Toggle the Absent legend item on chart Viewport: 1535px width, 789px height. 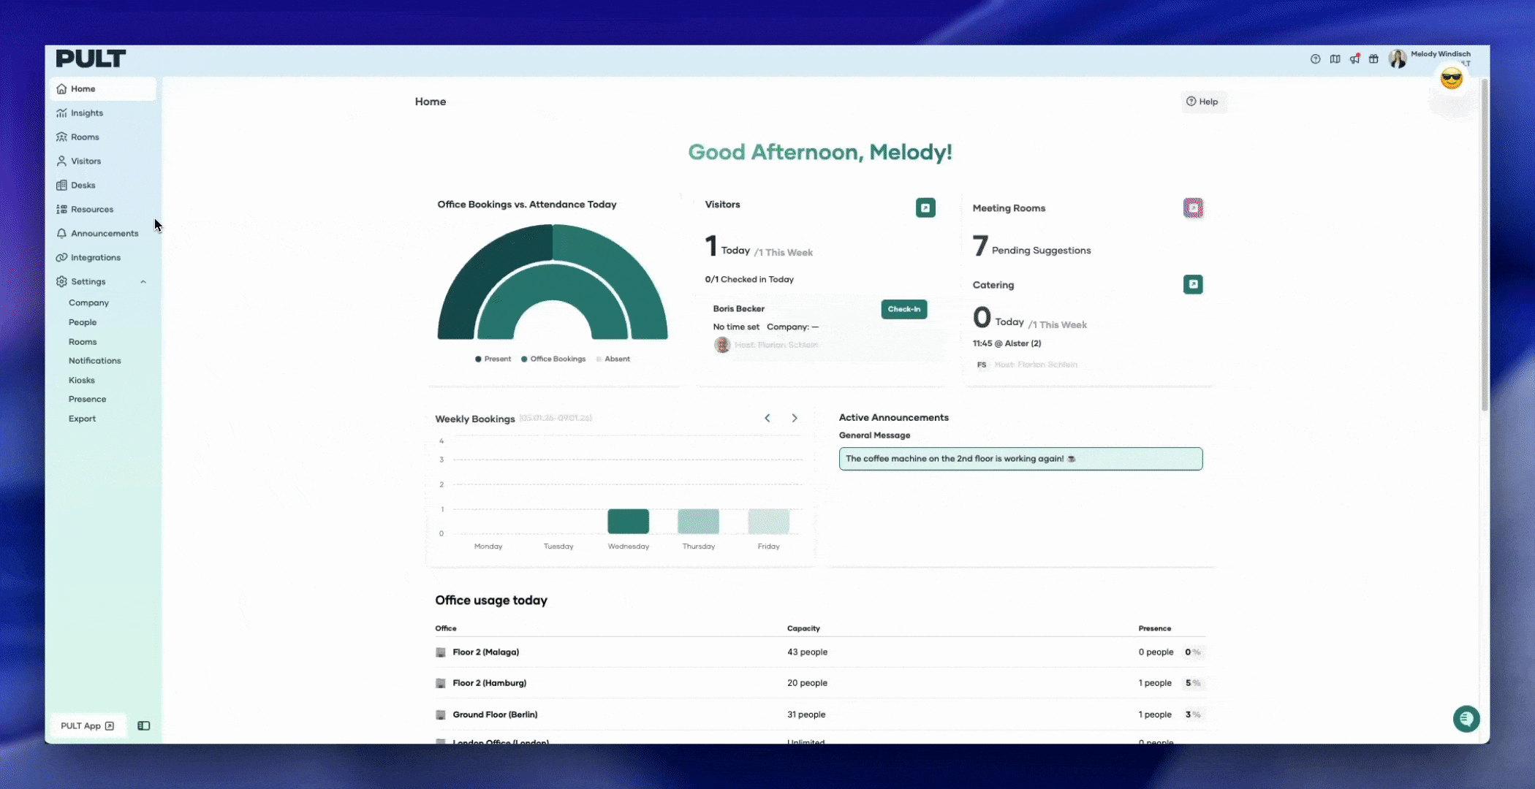613,359
